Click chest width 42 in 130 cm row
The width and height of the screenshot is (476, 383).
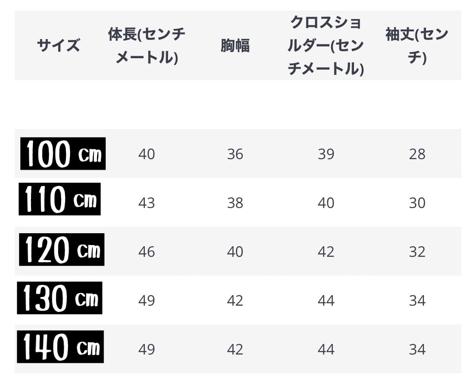(x=235, y=301)
